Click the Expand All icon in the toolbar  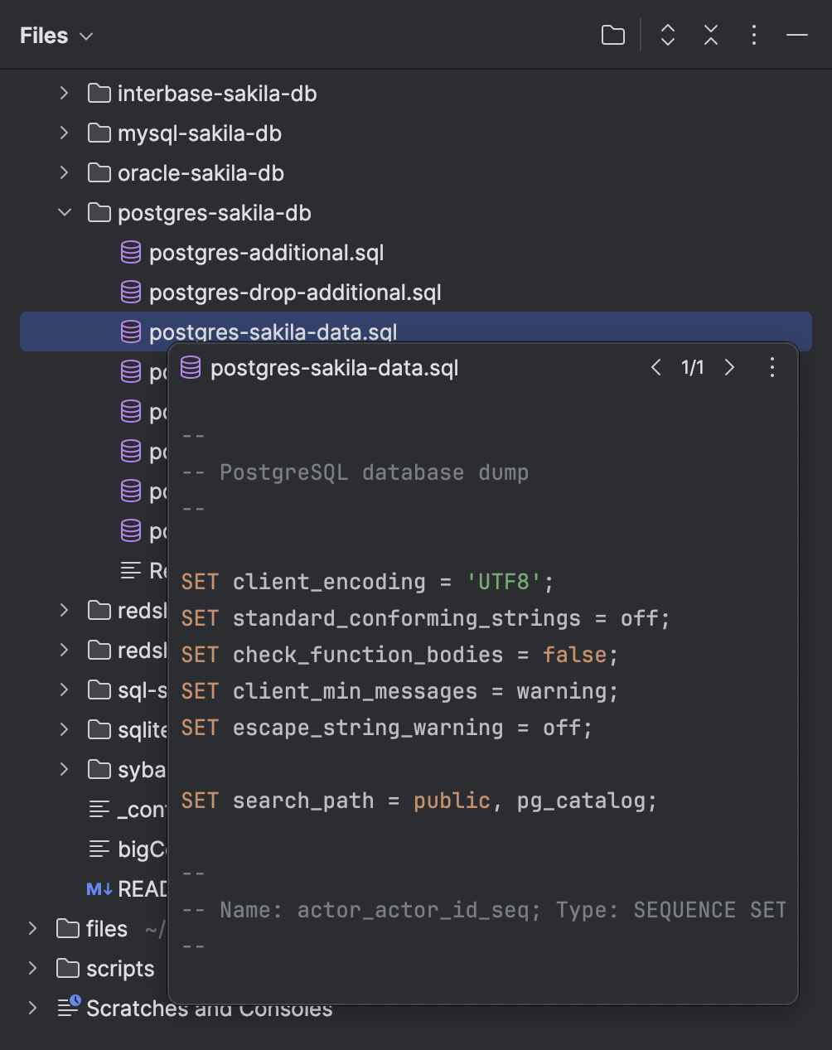[667, 35]
